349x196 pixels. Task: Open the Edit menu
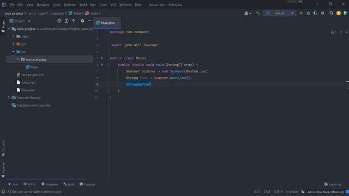[x=20, y=5]
